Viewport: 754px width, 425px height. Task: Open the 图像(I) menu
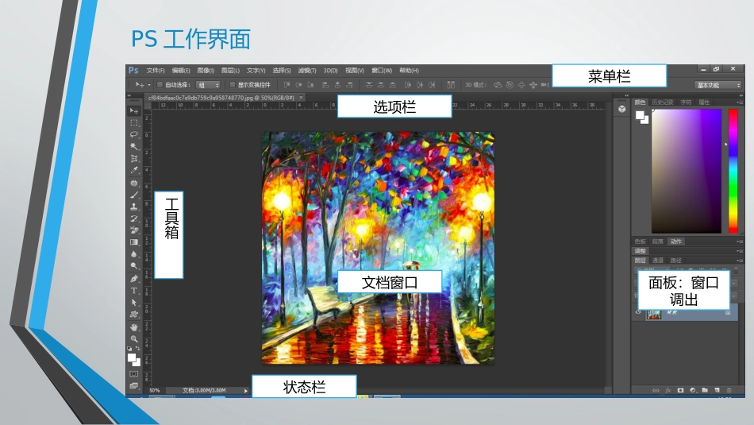tap(206, 70)
